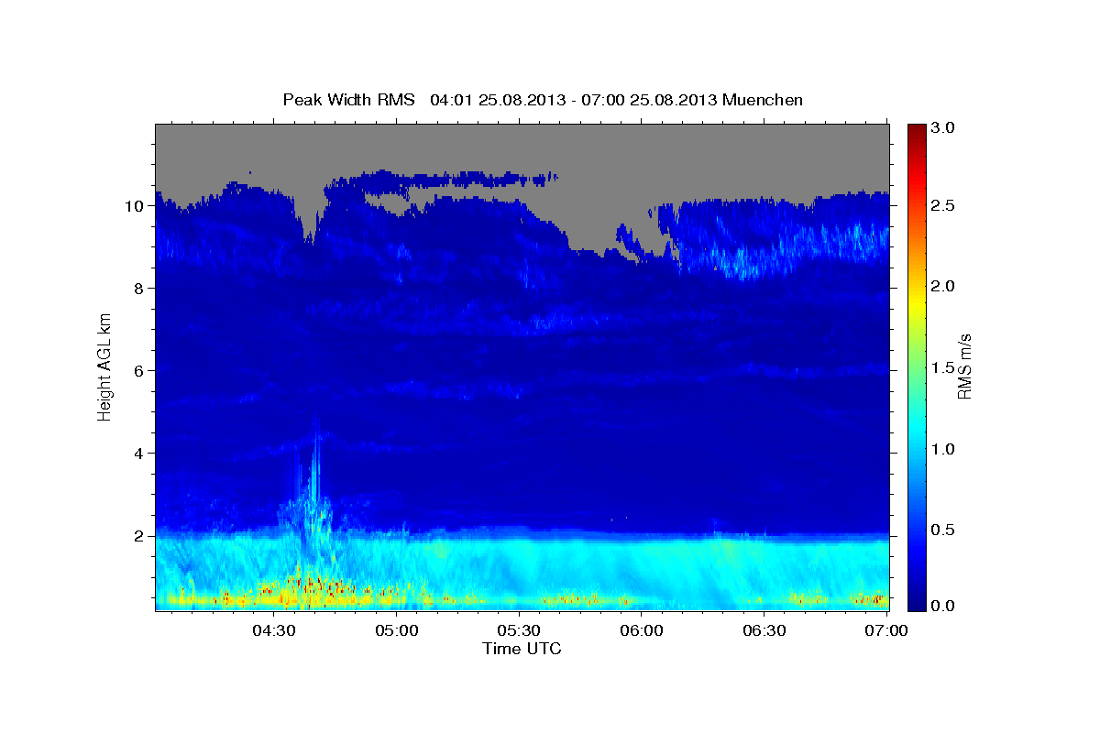Click the 05:00 time tick label
The height and width of the screenshot is (733, 1100).
click(x=397, y=630)
